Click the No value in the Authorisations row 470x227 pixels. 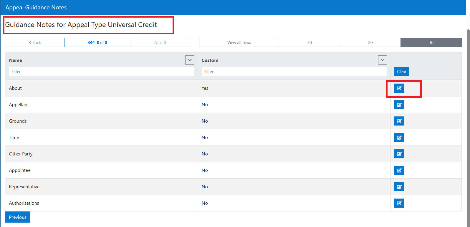[x=205, y=203]
